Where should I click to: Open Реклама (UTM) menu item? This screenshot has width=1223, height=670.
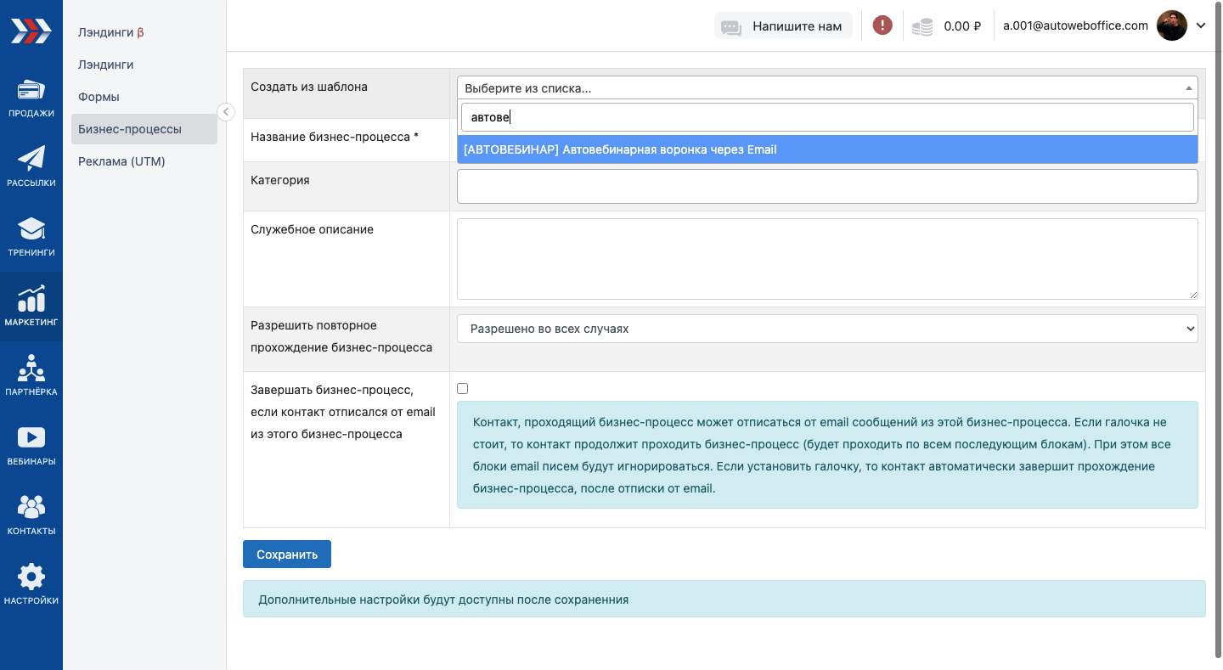pos(121,161)
